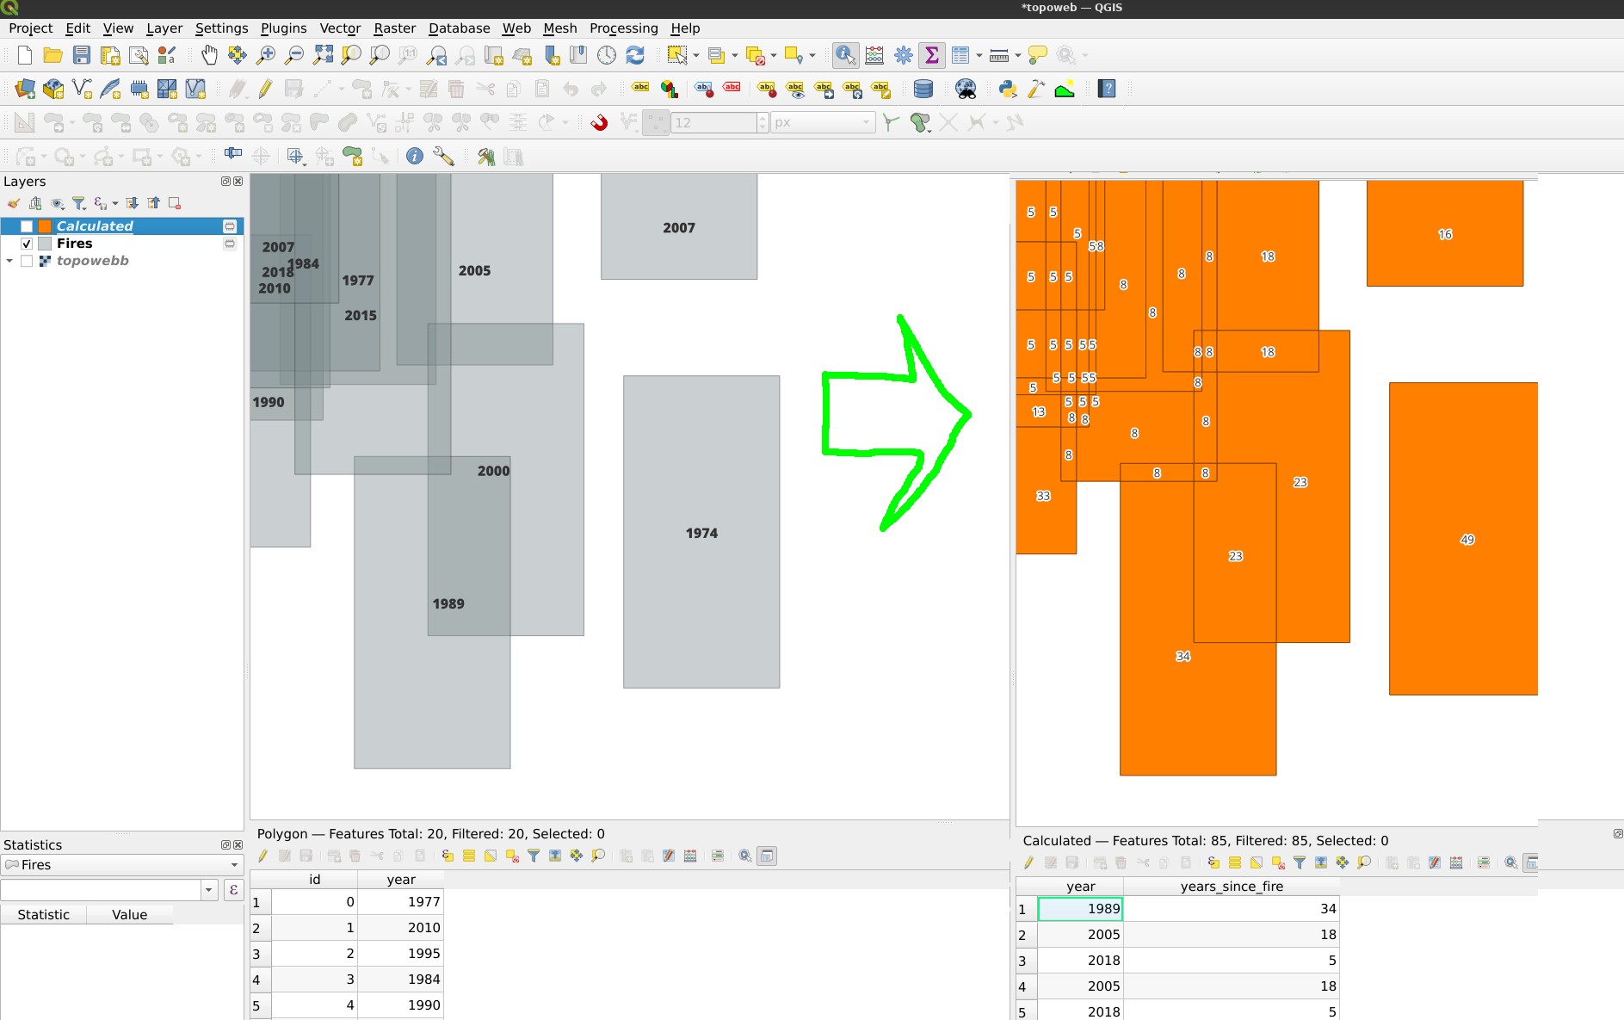This screenshot has width=1624, height=1020.
Task: Open the field calculator in the Polygon attribute table
Action: click(x=690, y=856)
